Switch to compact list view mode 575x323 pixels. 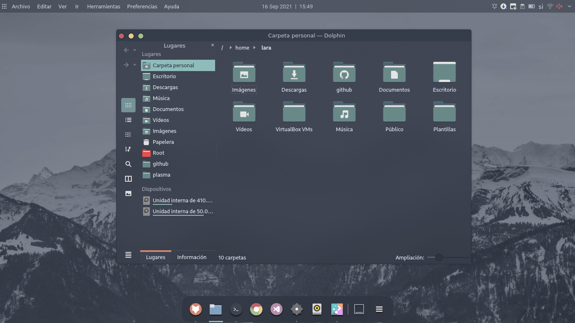point(128,120)
